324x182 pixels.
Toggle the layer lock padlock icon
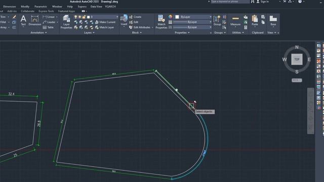pos(84,17)
